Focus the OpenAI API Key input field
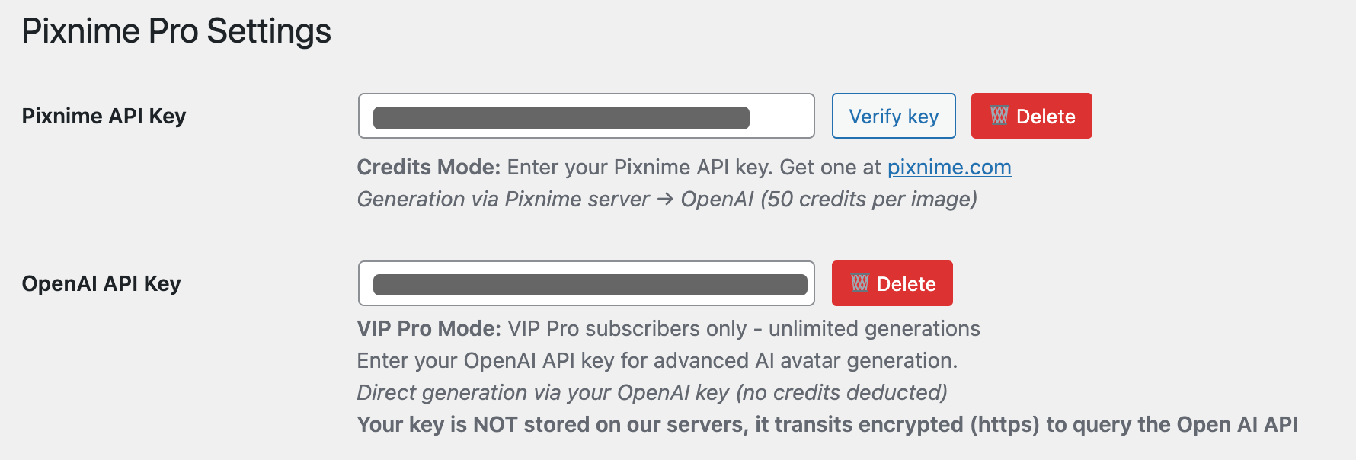 point(587,283)
